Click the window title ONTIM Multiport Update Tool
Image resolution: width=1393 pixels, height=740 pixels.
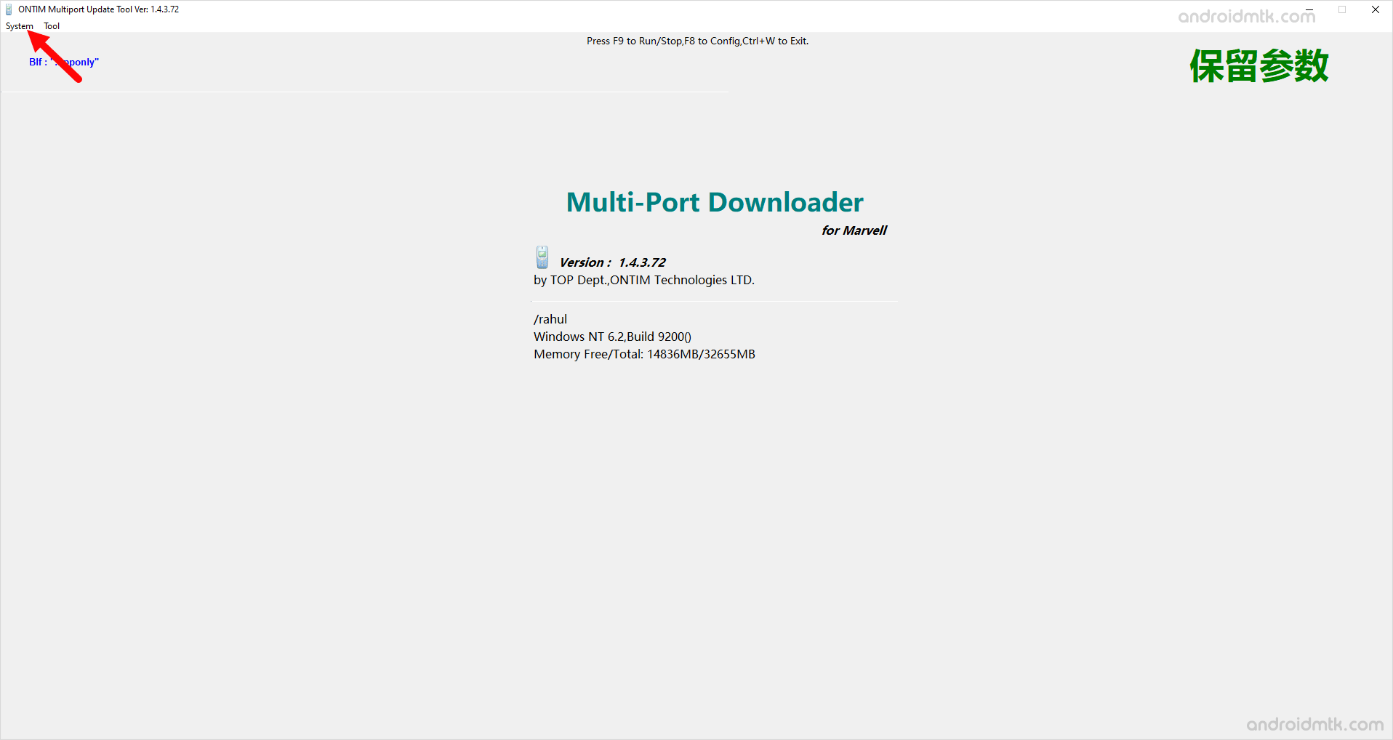(98, 9)
